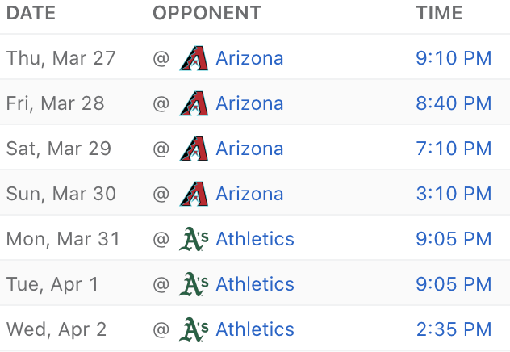Click Arizona Diamondbacks logo on Mar 30 row
Screen dimensions: 510x352
[x=194, y=194]
